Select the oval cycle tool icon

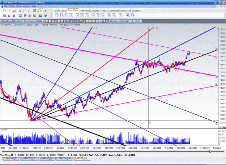pyautogui.click(x=132, y=15)
